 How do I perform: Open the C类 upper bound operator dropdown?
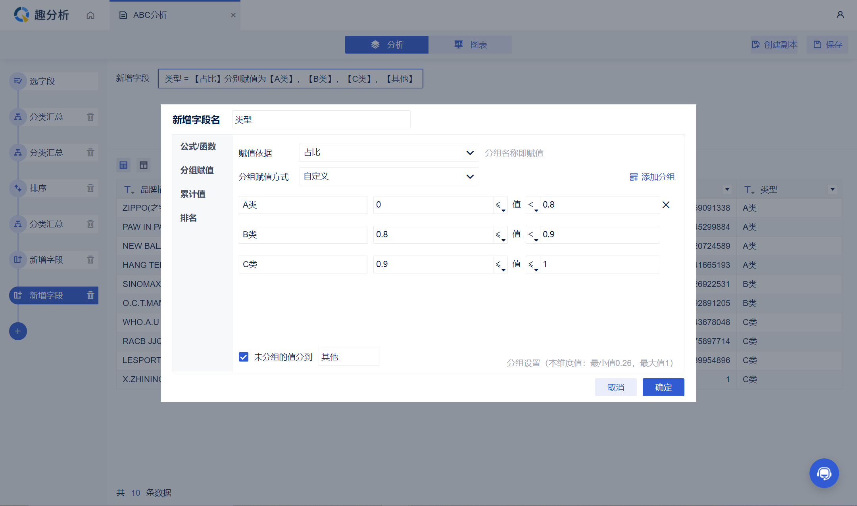point(533,265)
